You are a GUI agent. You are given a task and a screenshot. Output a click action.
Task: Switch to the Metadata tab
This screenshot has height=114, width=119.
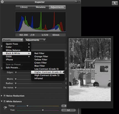[x=41, y=7]
